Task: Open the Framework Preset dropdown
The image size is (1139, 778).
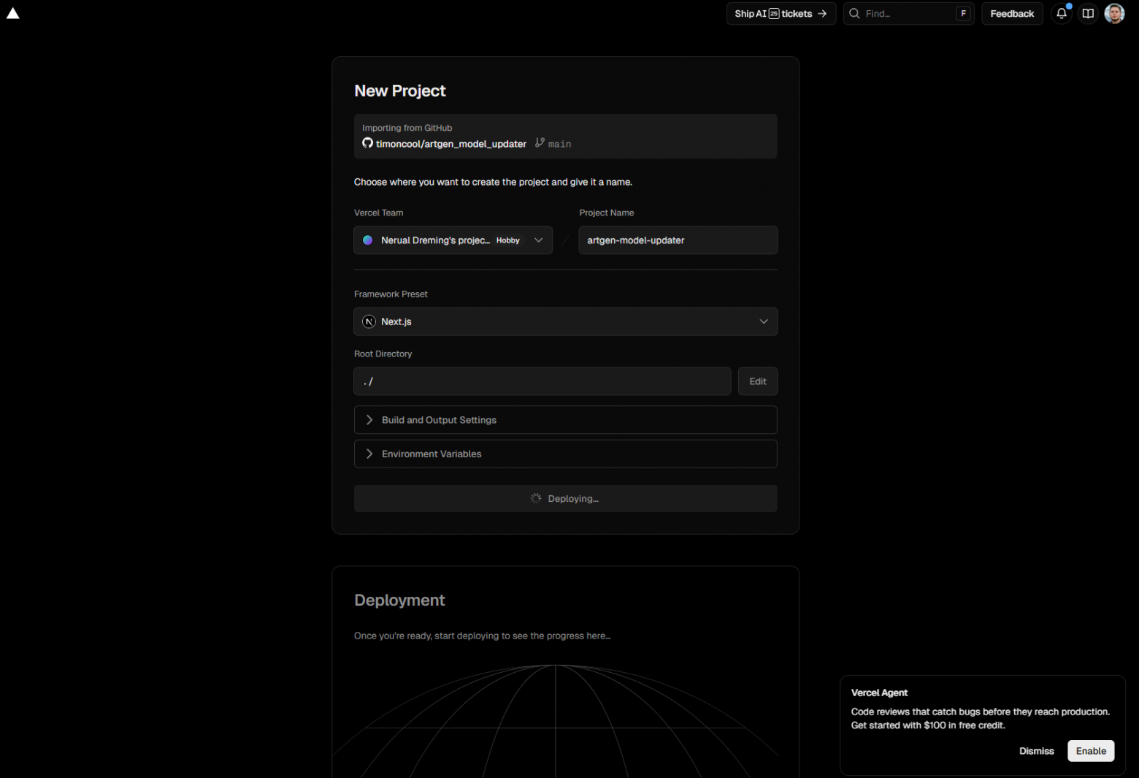Action: tap(565, 322)
